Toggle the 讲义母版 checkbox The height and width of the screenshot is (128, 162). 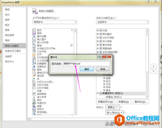[101, 41]
